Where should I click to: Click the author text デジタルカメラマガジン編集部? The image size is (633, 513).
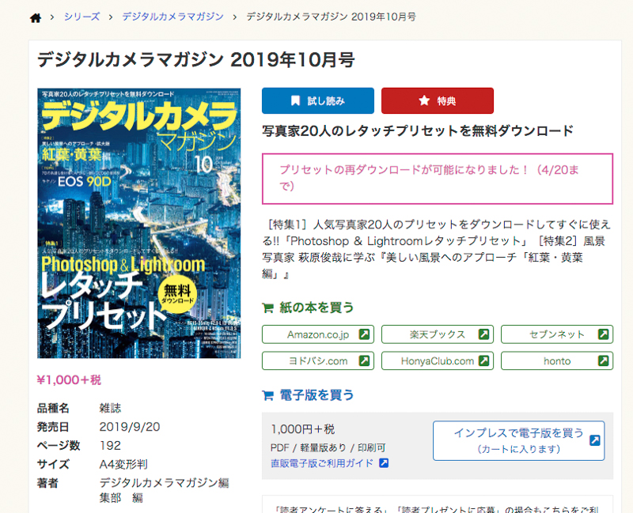164,490
